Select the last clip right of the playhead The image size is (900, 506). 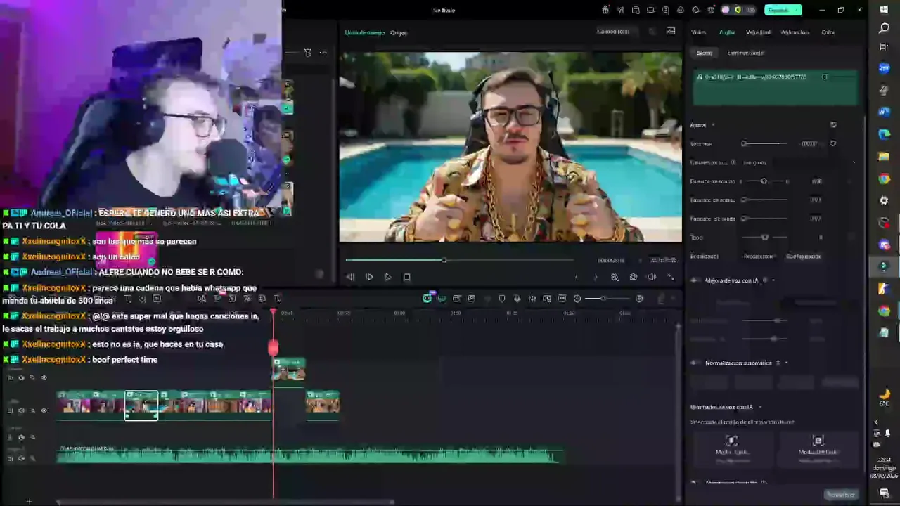(323, 406)
